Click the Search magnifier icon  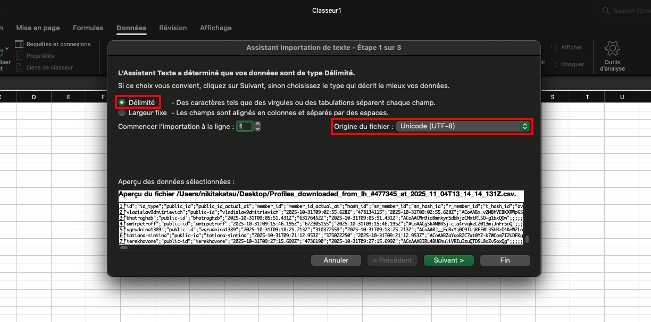click(606, 11)
